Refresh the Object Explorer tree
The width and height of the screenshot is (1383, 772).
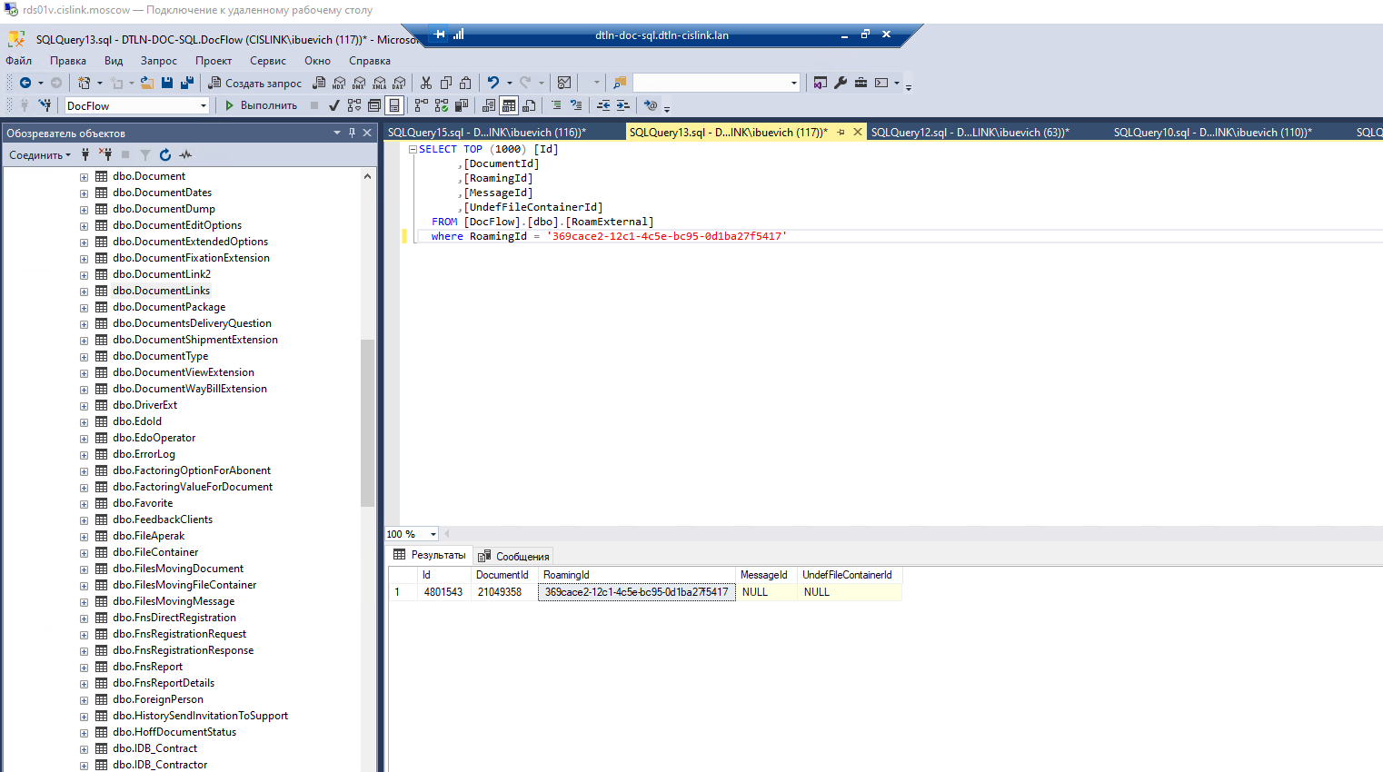point(165,154)
